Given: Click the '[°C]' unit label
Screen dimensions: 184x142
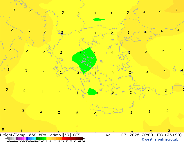Looking at the screenshot, I should coord(67,135).
